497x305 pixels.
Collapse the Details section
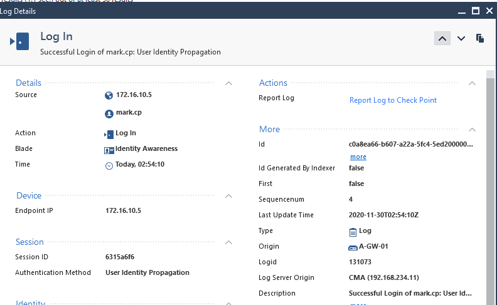(229, 83)
